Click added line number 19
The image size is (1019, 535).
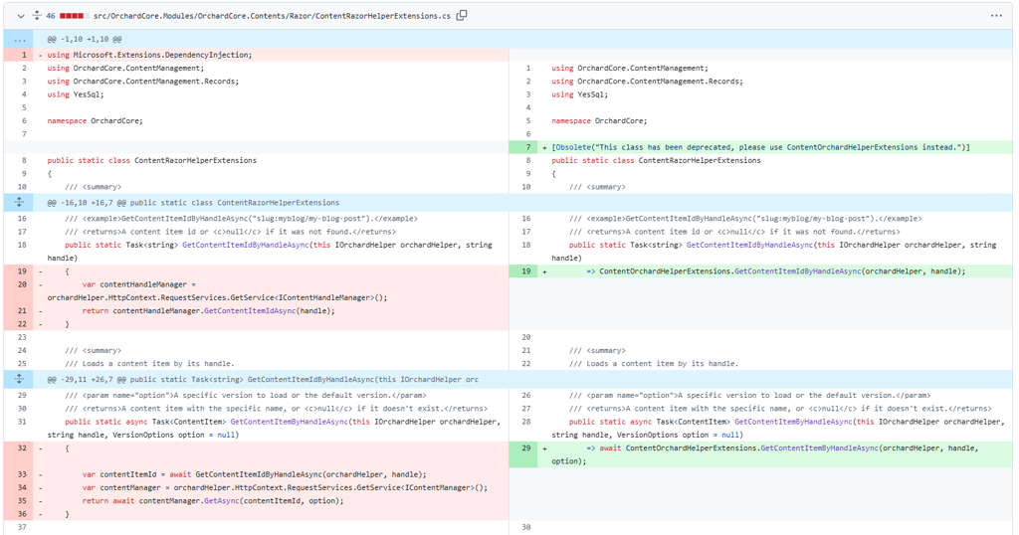point(523,271)
